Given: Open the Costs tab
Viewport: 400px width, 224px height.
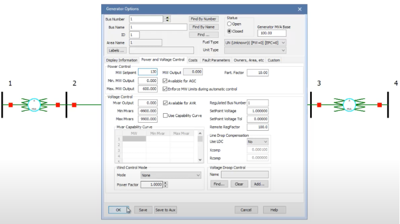Looking at the screenshot, I should pyautogui.click(x=193, y=61).
